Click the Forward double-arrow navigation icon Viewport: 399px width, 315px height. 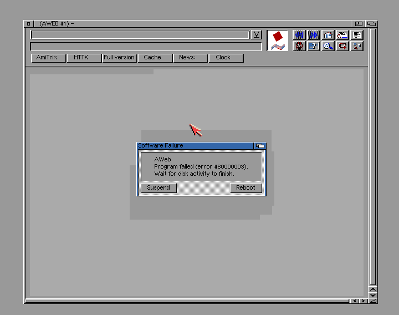pos(314,35)
